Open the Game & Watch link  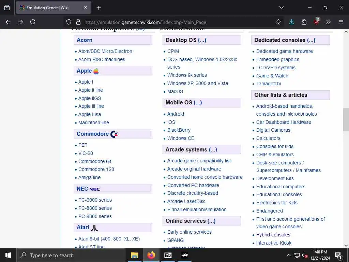tap(272, 76)
